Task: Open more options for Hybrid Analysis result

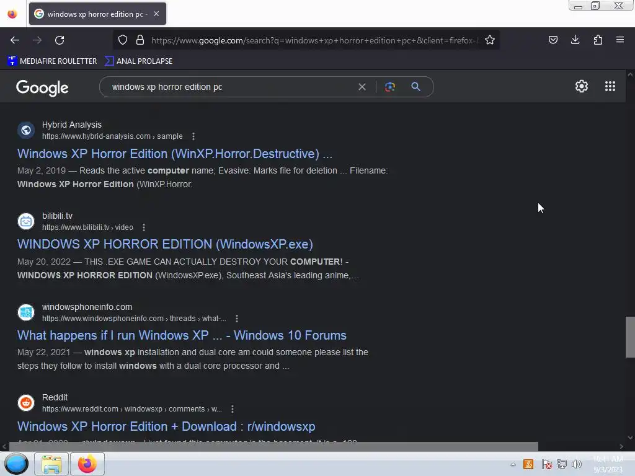Action: [193, 136]
